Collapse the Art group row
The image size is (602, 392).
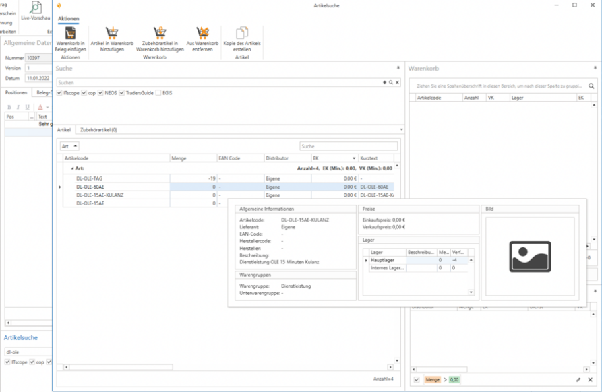[x=73, y=168]
